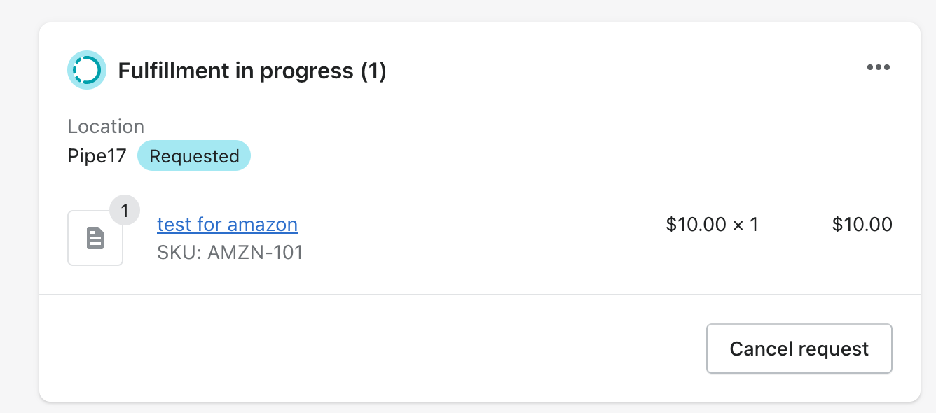Click the gray page background outside the card
Screen dimensions: 936x413
pyautogui.click(x=19, y=210)
